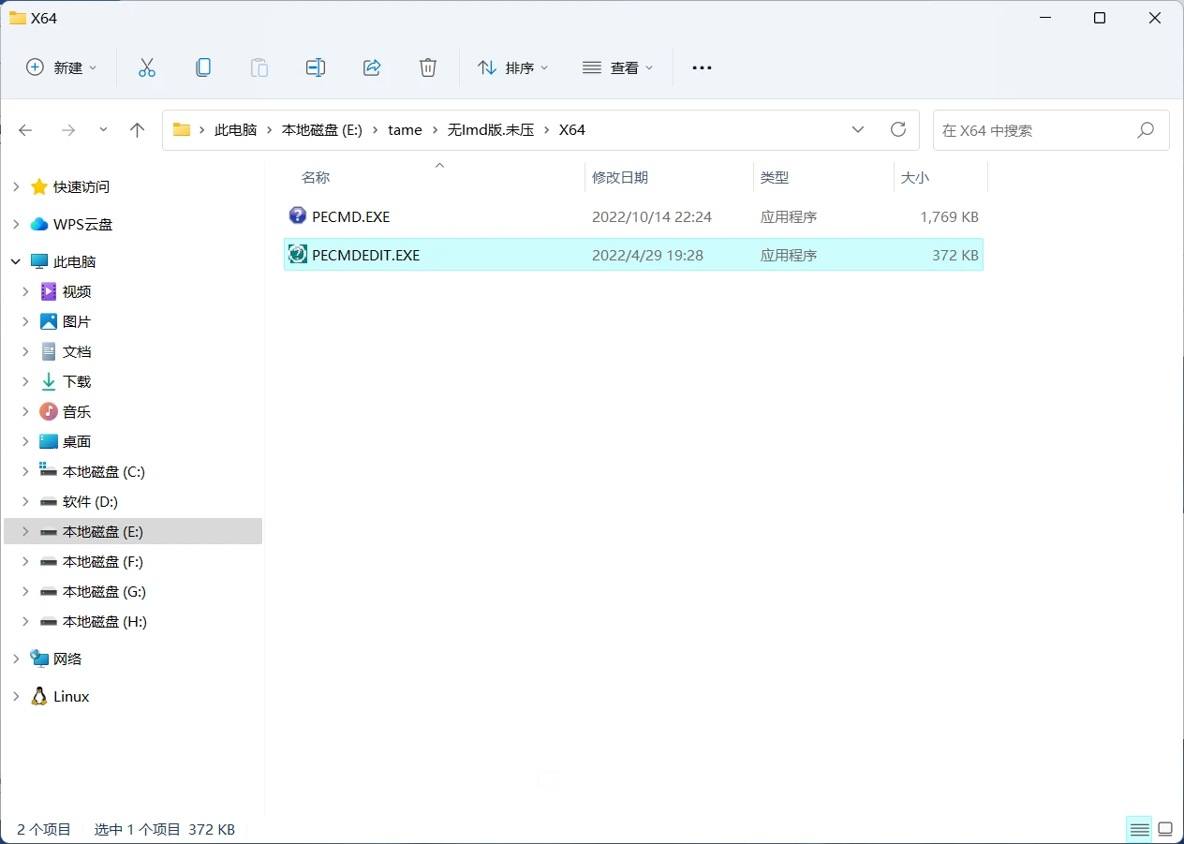Viewport: 1184px width, 844px height.
Task: Click the Share icon in toolbar
Action: tap(372, 67)
